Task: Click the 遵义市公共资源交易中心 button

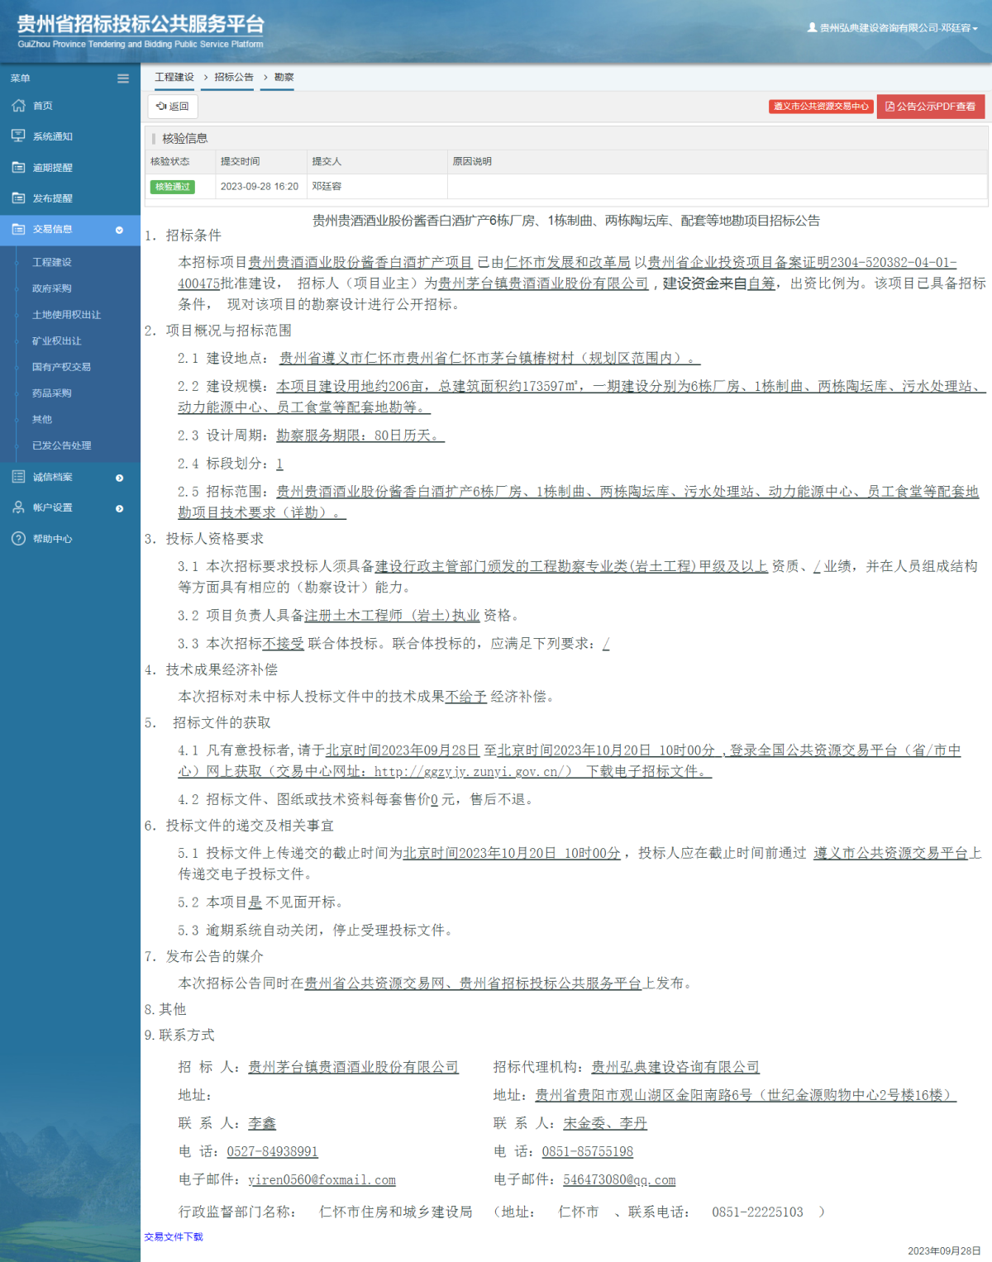Action: point(822,106)
